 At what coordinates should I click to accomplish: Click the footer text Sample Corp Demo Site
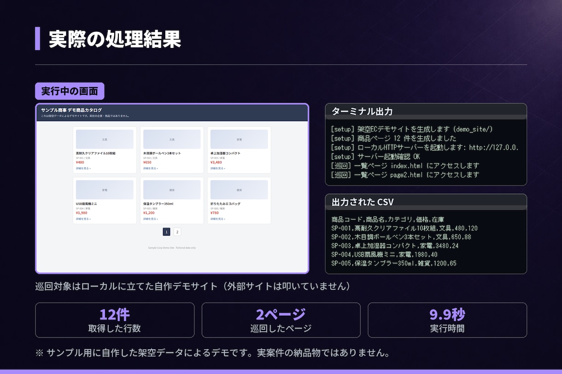(172, 247)
